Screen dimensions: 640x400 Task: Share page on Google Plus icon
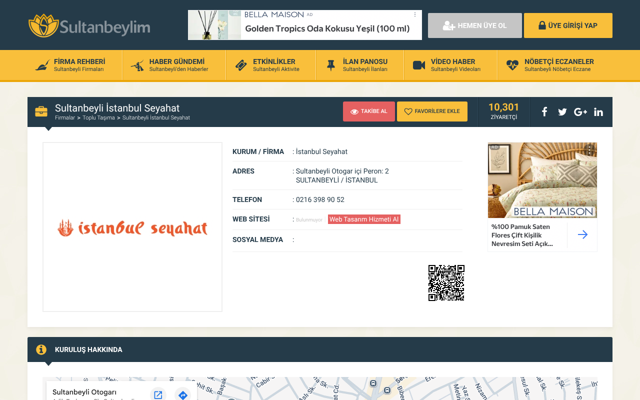[580, 112]
